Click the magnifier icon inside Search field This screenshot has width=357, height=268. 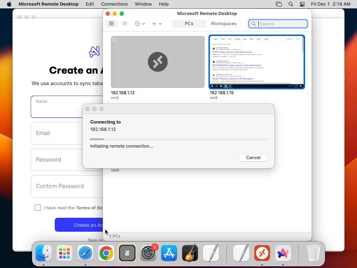pyautogui.click(x=253, y=24)
